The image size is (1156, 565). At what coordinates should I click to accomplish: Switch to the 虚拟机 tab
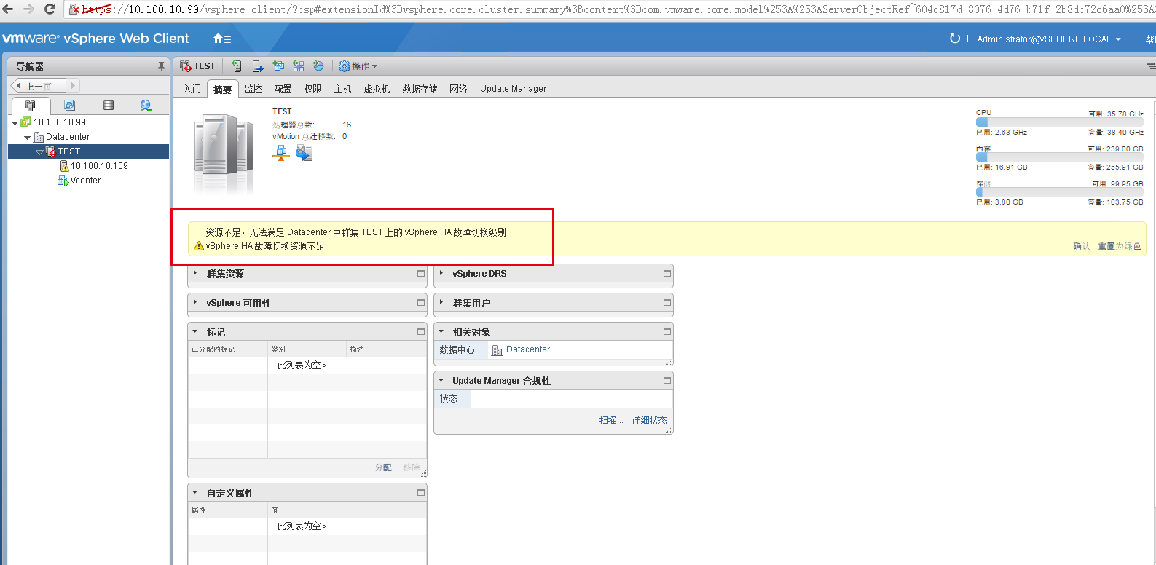click(x=377, y=89)
